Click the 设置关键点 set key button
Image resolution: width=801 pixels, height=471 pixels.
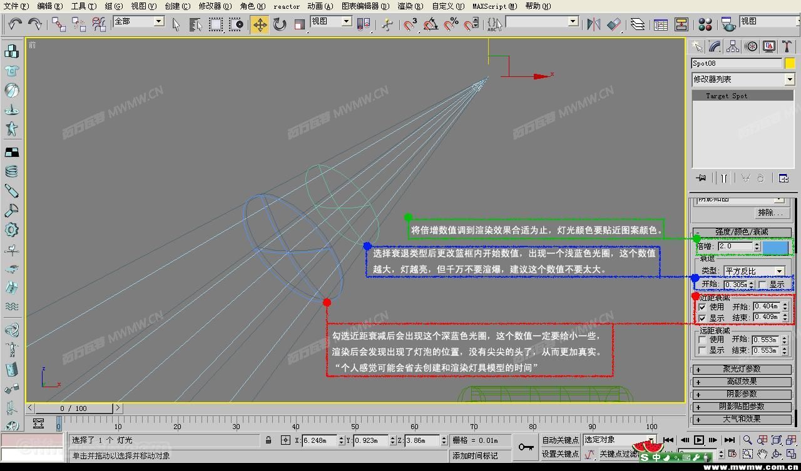560,453
